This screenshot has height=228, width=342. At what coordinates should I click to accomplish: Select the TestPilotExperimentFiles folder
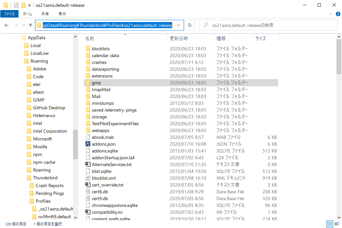115,124
